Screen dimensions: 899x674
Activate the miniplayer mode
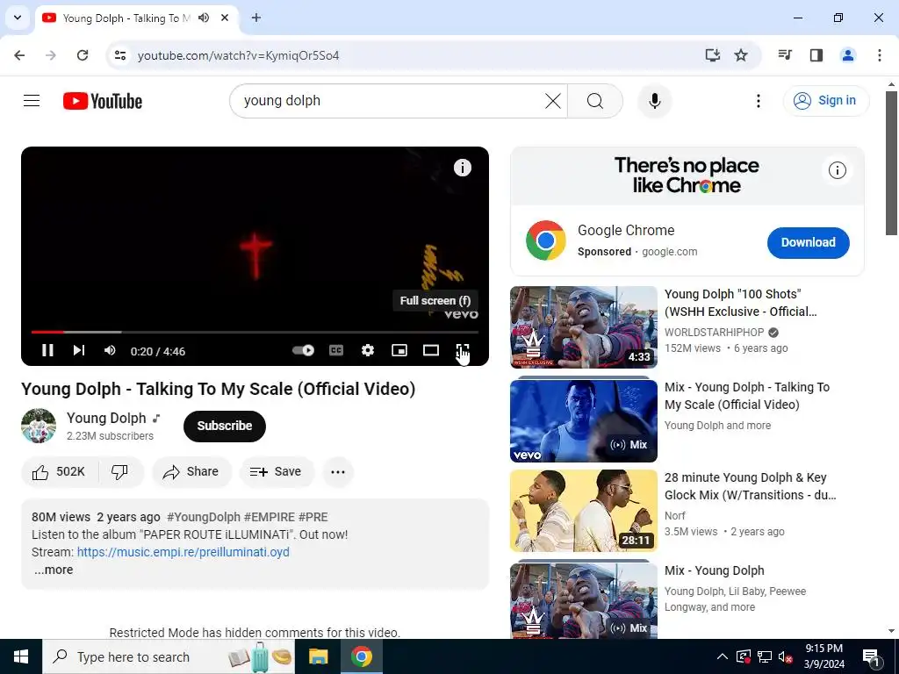tap(399, 350)
